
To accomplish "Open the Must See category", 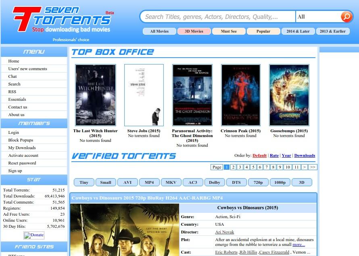I will tap(229, 31).
